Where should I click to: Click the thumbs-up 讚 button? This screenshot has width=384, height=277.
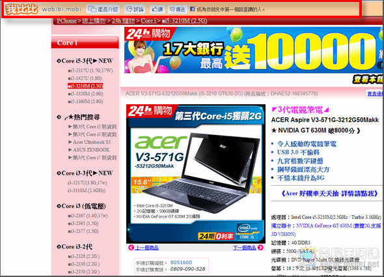point(158,9)
